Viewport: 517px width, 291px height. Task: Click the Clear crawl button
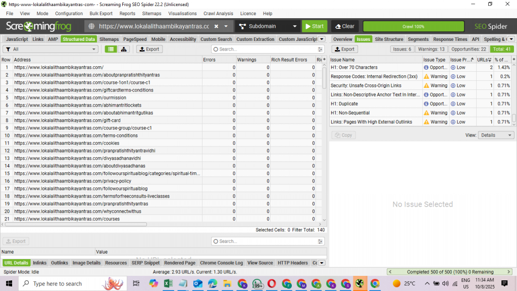click(345, 26)
